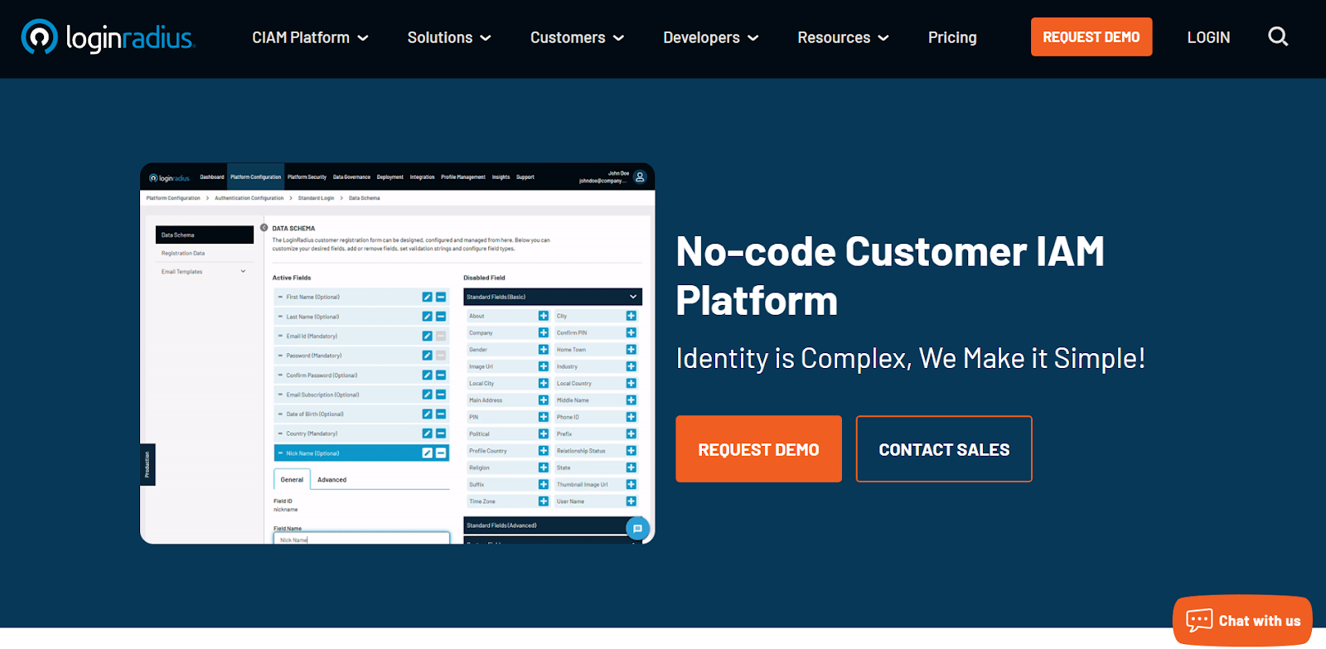Screen dimensions: 1326x649
Task: Click the pencil edit icon for Nick Name
Action: pos(427,453)
